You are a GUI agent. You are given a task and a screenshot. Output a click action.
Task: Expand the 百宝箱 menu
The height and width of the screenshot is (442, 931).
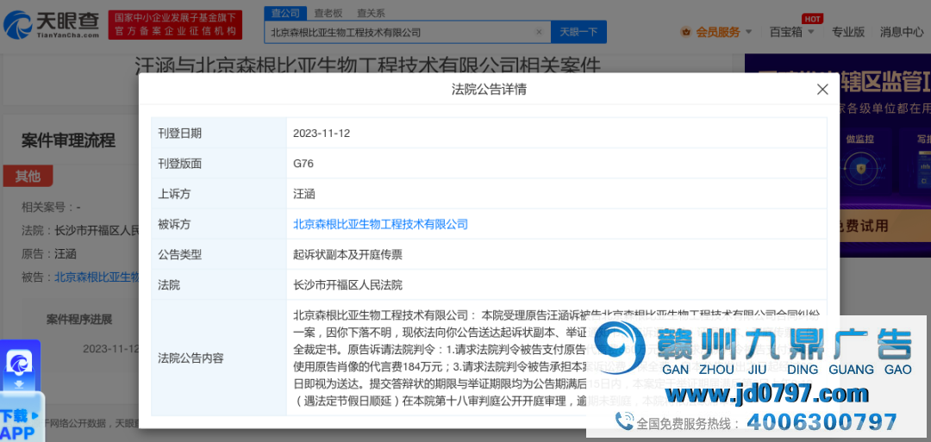pos(790,32)
